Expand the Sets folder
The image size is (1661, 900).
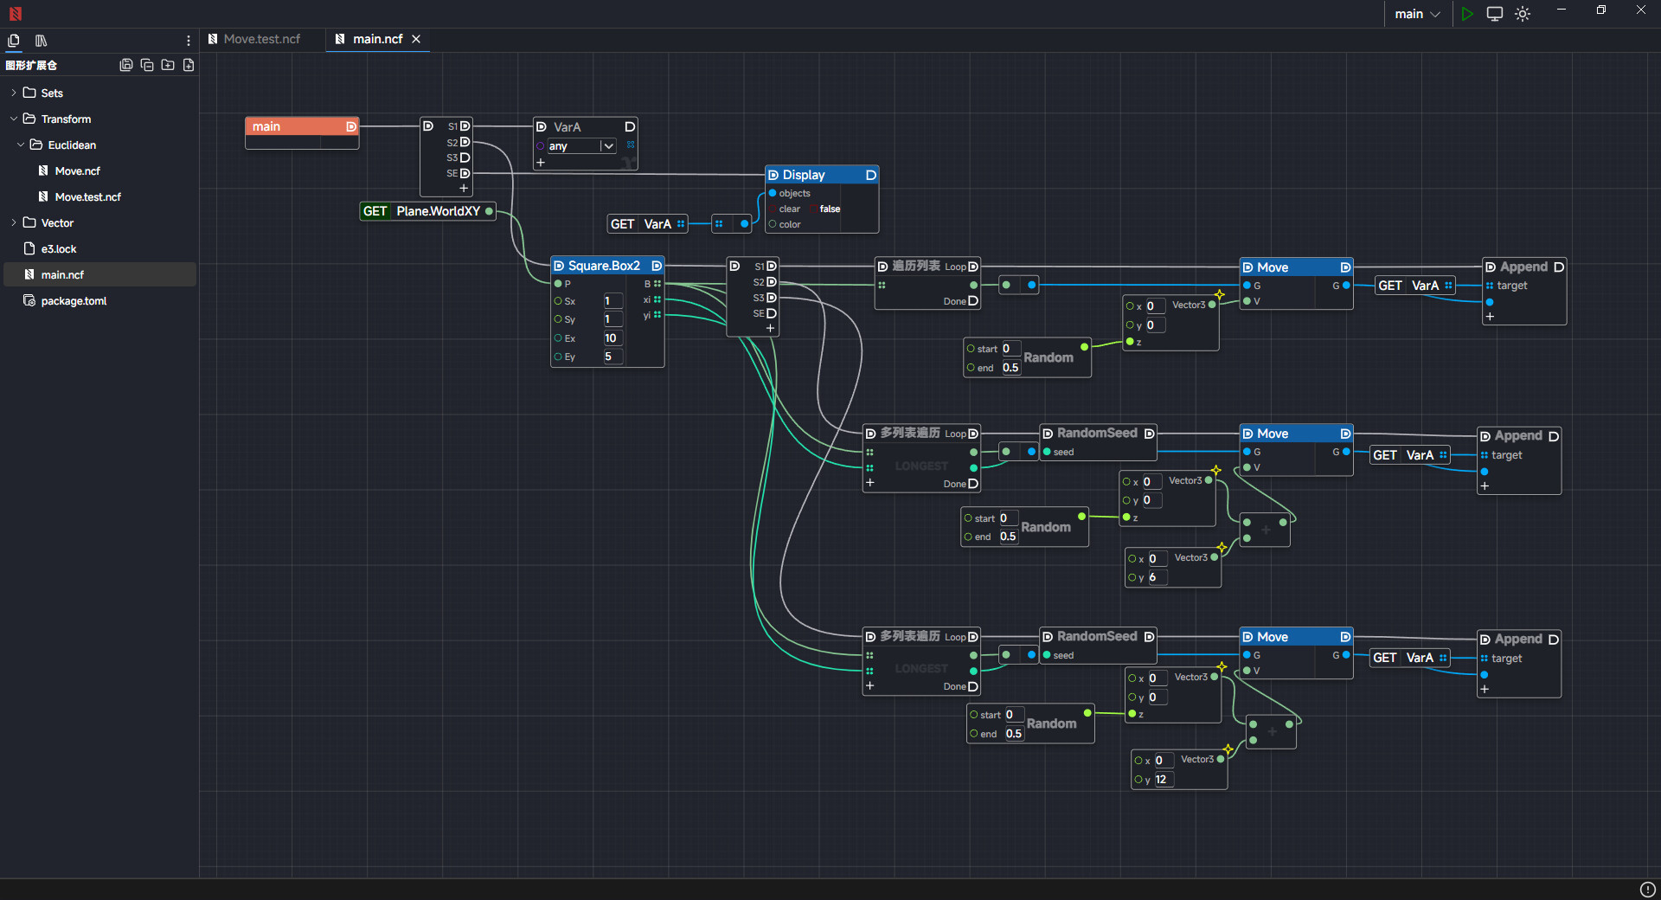52,93
